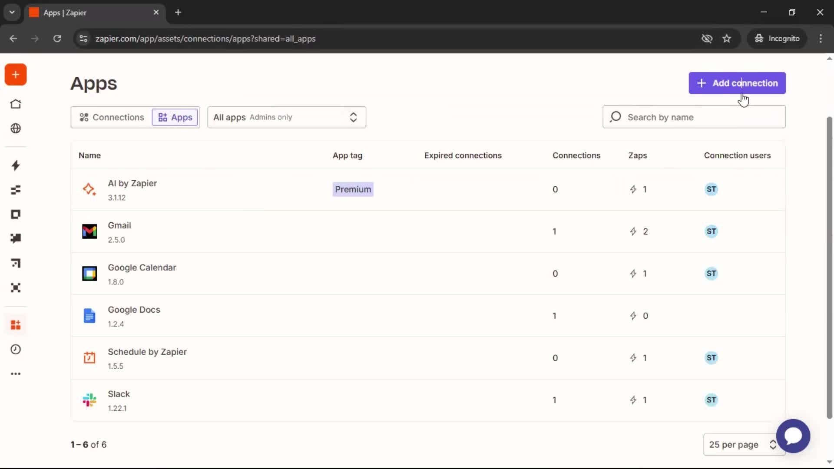This screenshot has height=469, width=834.
Task: Open the Tables icon in sidebar
Action: tap(16, 190)
